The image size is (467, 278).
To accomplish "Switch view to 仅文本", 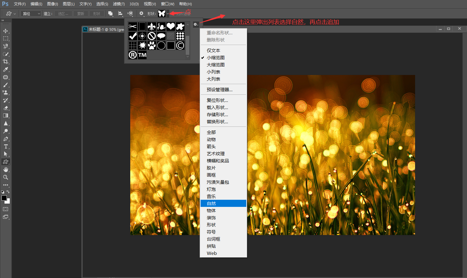I will tap(213, 50).
